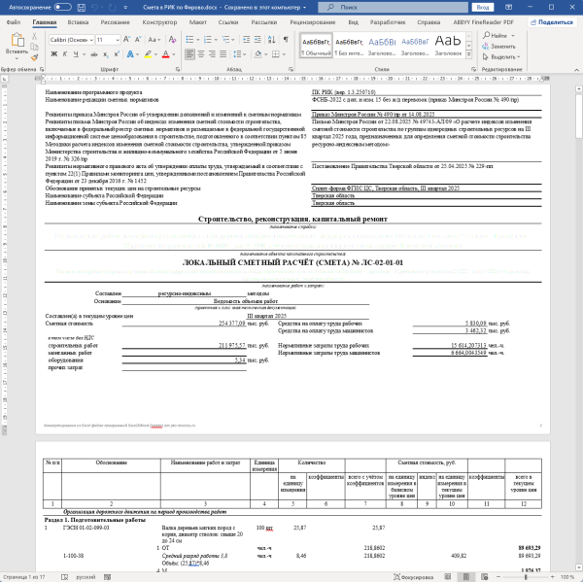This screenshot has height=582, width=583.
Task: Increase paragraph indent
Action: point(257,40)
